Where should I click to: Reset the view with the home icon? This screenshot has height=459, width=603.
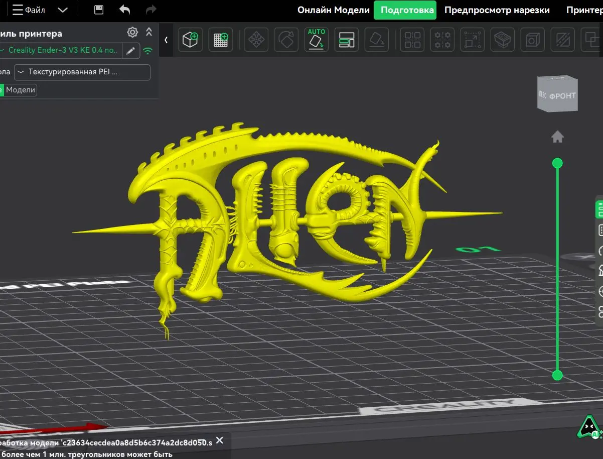coord(557,137)
